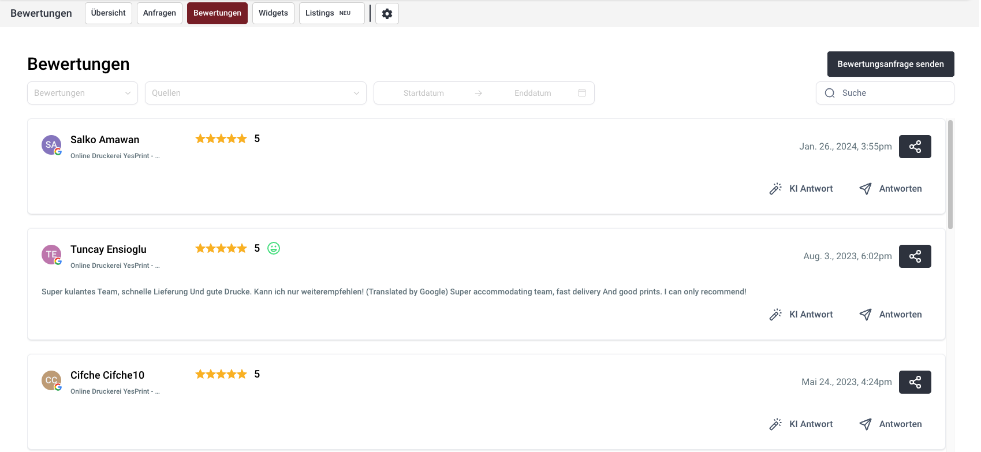This screenshot has width=981, height=452.
Task: Click Tuncay Ensioglu's TE avatar
Action: [51, 255]
